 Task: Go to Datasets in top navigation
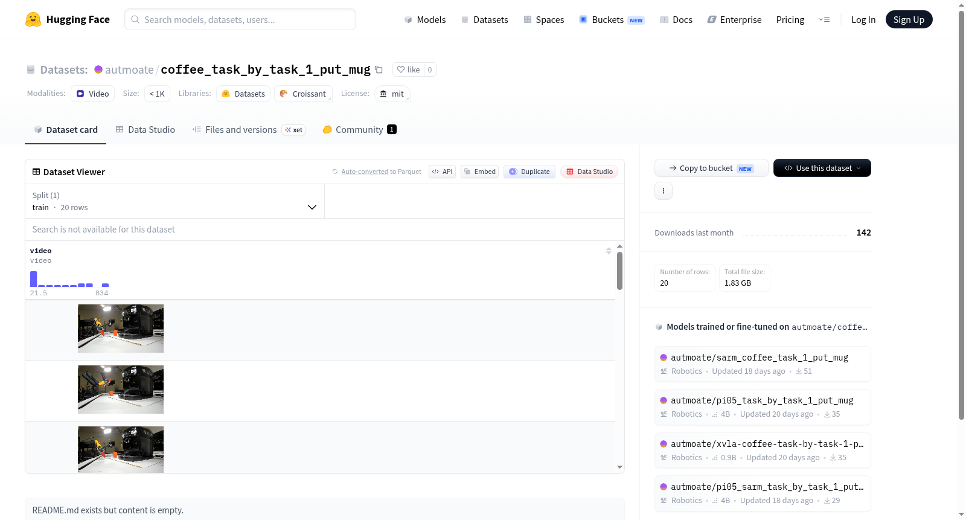click(x=484, y=19)
